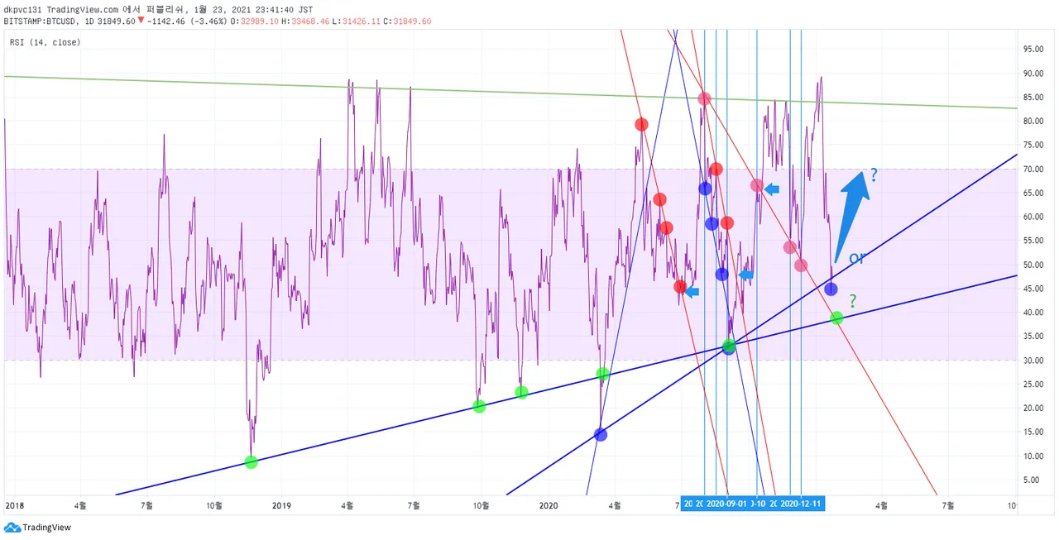Viewport: 1059px width, 540px height.
Task: Click the 2019 year label on time axis
Action: [x=281, y=504]
